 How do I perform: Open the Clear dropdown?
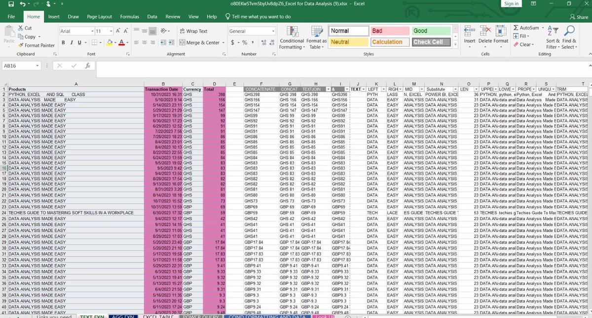point(523,44)
